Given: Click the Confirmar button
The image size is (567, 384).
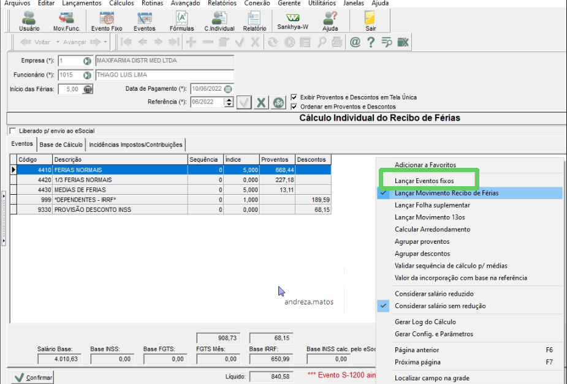Looking at the screenshot, I should tap(32, 377).
